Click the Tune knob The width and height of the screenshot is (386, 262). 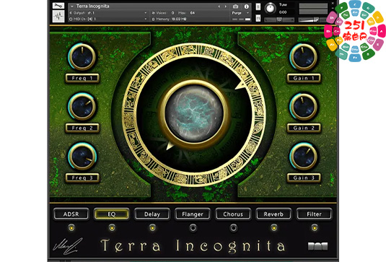[270, 9]
